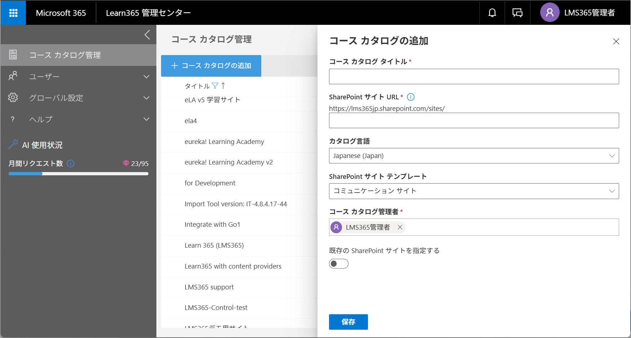Show info for SharePoint サイト URL
Viewport: 631px width, 338px height.
(x=410, y=97)
